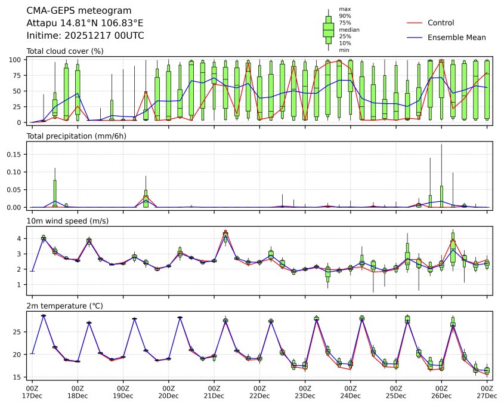Click the box-plot legend glyph
Viewport: 504px width, 406px height.
point(328,30)
